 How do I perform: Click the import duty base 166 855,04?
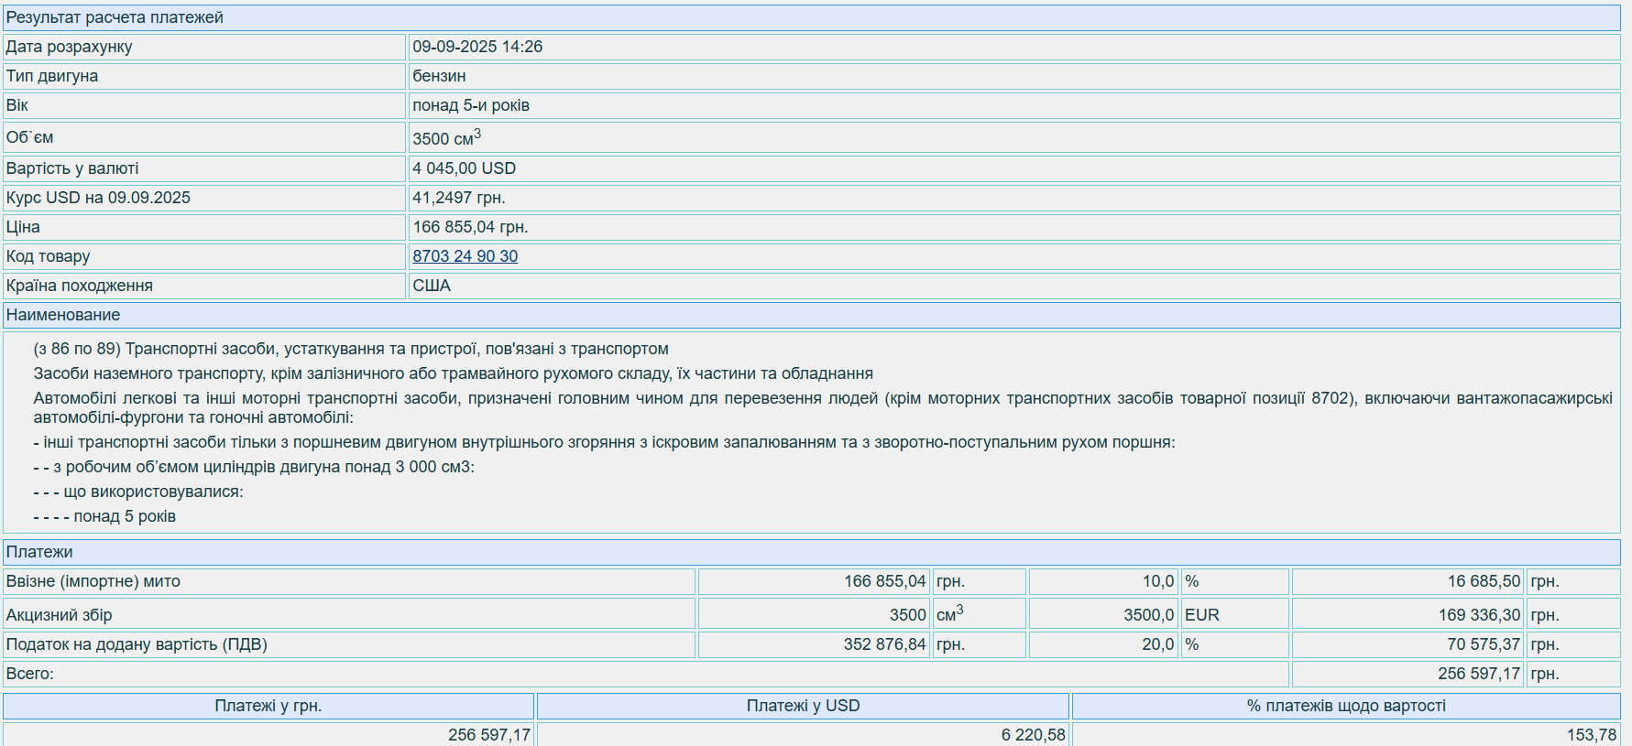tap(884, 581)
